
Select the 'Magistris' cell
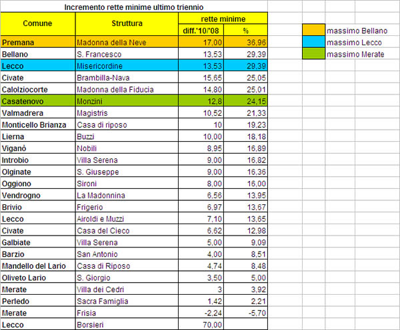point(127,112)
